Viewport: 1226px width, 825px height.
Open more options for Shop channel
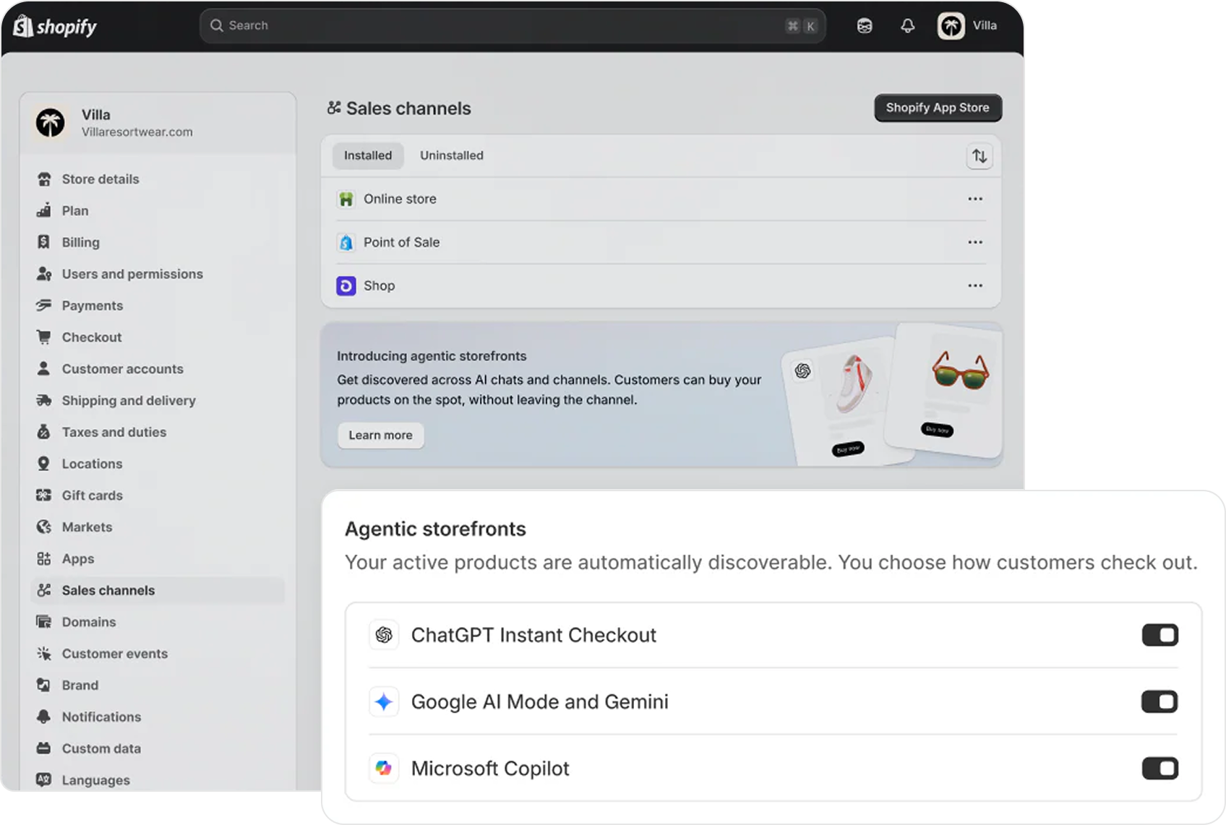975,285
